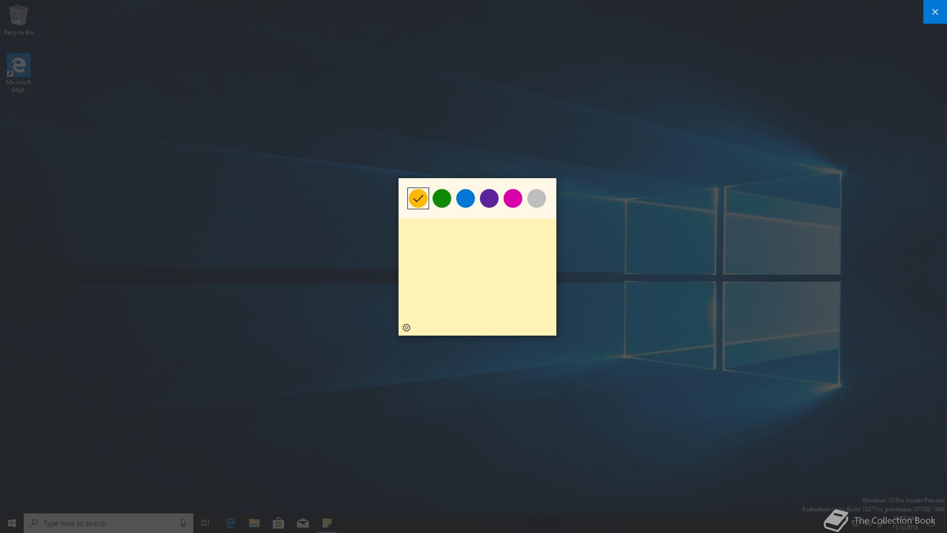The image size is (947, 533).
Task: Launch Edge from the taskbar
Action: pyautogui.click(x=230, y=523)
